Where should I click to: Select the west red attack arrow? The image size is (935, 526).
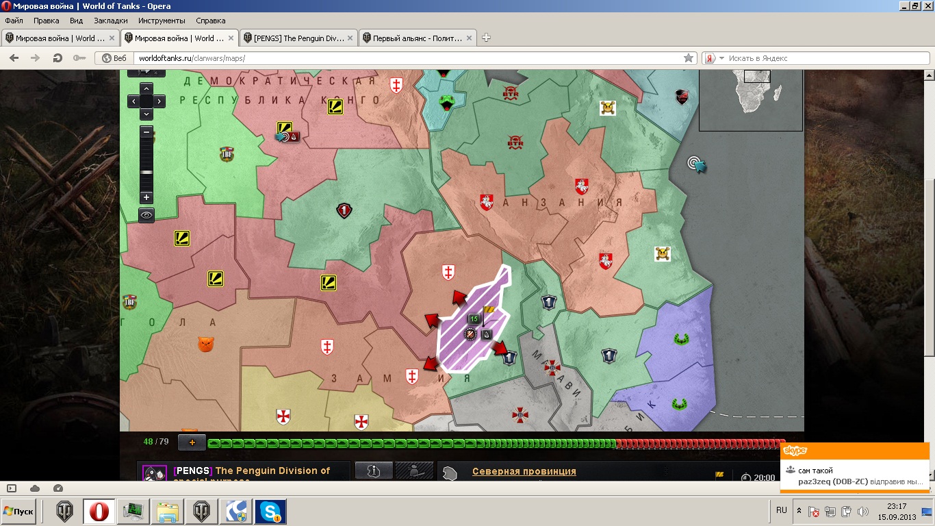(432, 320)
